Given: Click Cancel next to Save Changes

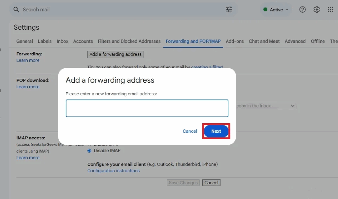Looking at the screenshot, I should tap(211, 183).
